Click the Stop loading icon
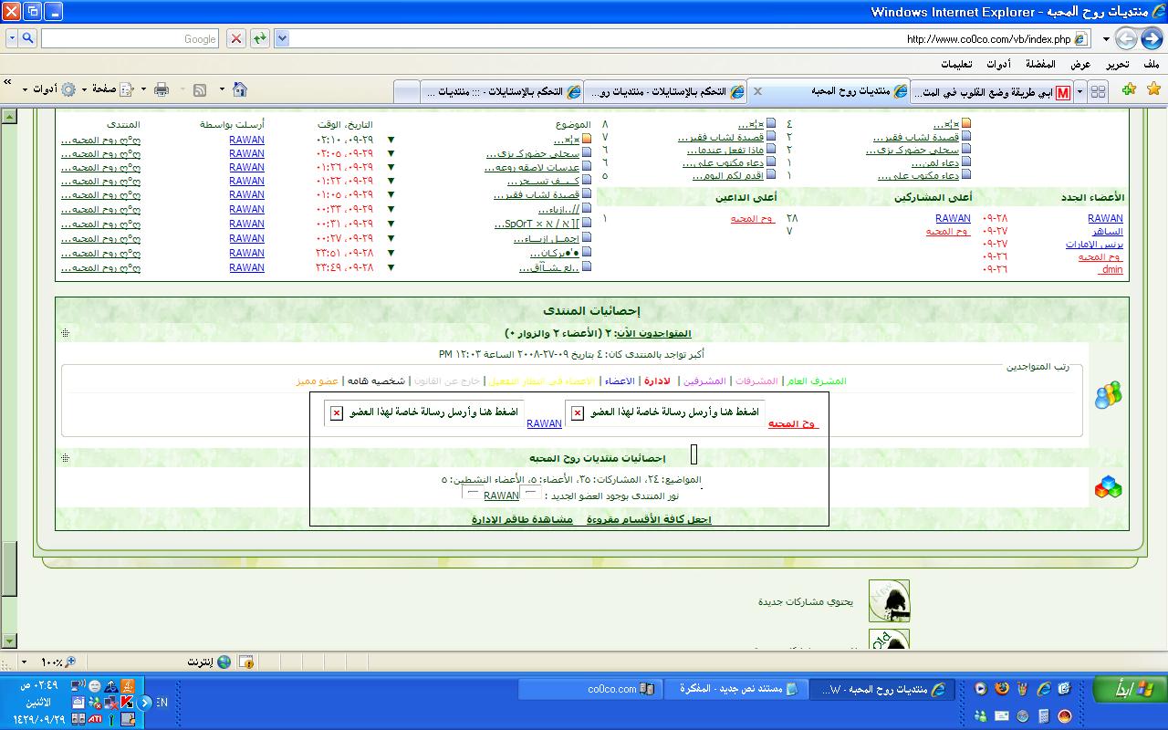Image resolution: width=1168 pixels, height=730 pixels. [x=236, y=38]
